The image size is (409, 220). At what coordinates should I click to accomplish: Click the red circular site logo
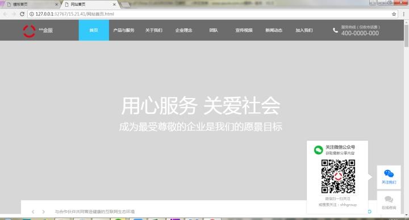pyautogui.click(x=29, y=31)
